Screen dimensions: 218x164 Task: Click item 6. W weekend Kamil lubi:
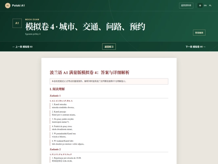pyautogui.click(x=63, y=141)
